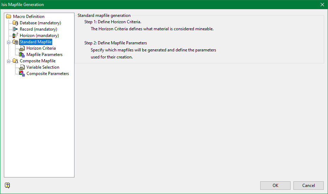Click 'used for their creation.' text line

[x=112, y=57]
